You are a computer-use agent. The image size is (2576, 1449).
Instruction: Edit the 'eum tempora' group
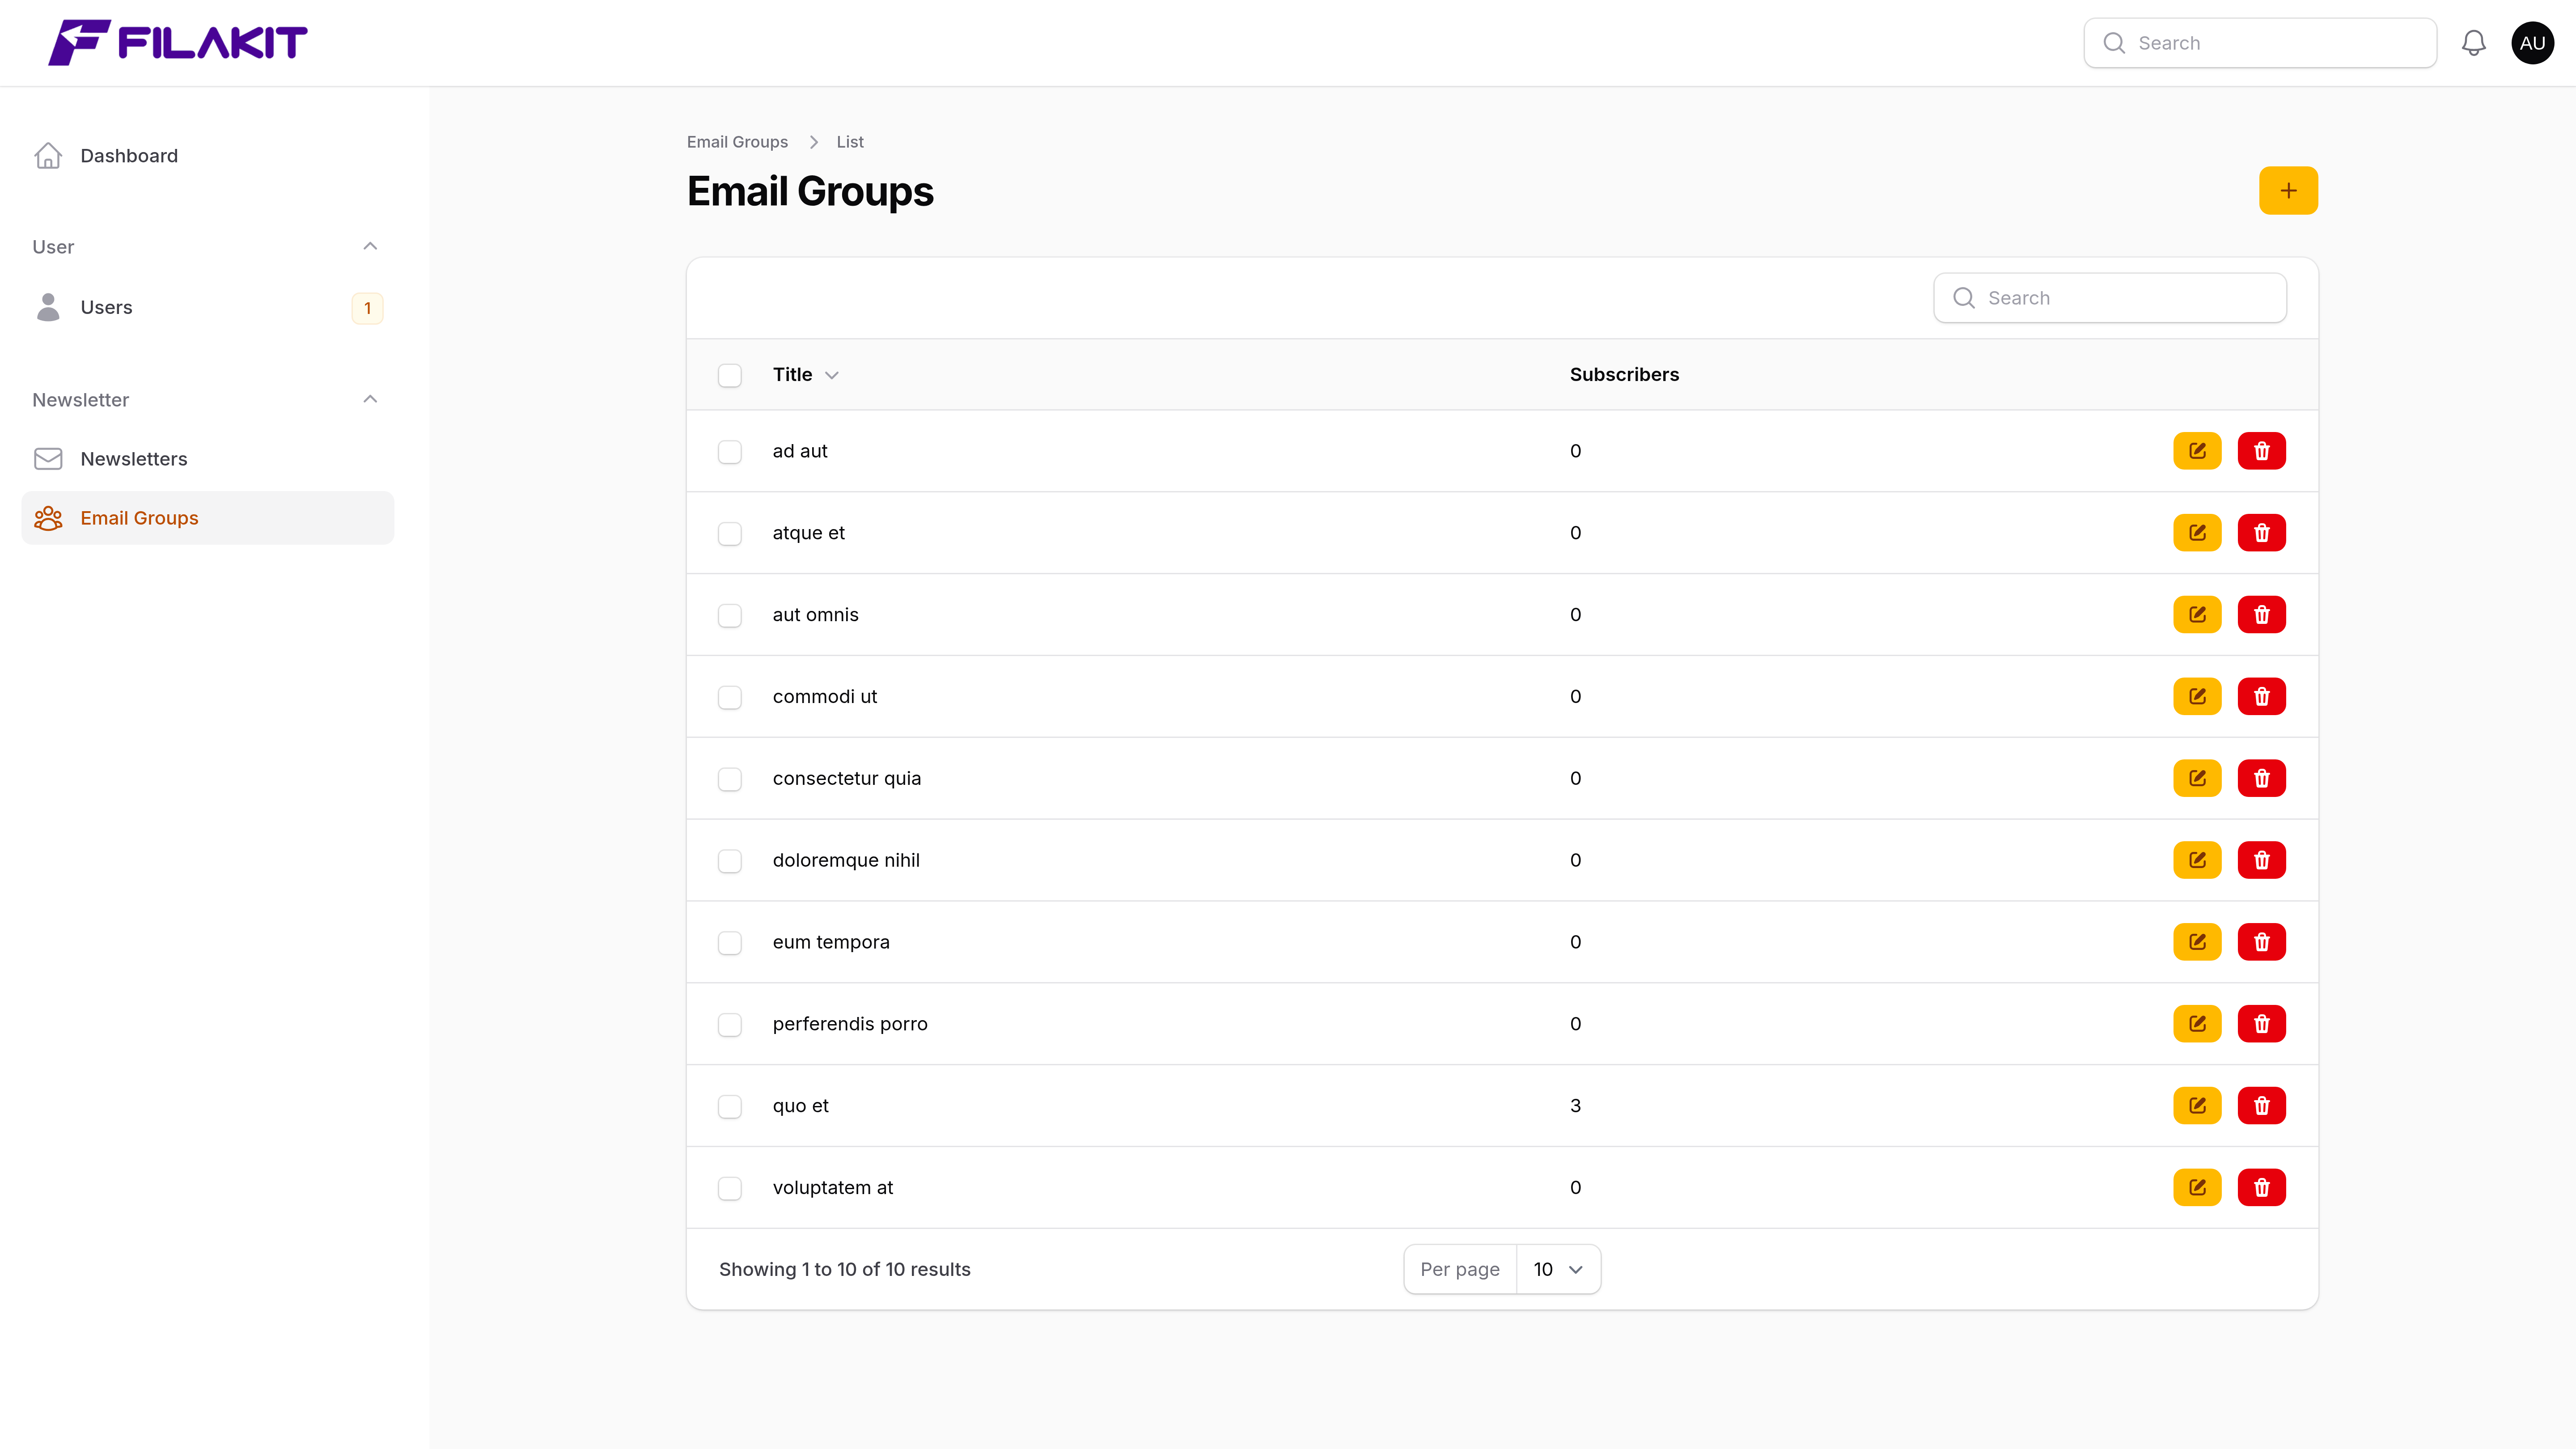(x=2197, y=942)
